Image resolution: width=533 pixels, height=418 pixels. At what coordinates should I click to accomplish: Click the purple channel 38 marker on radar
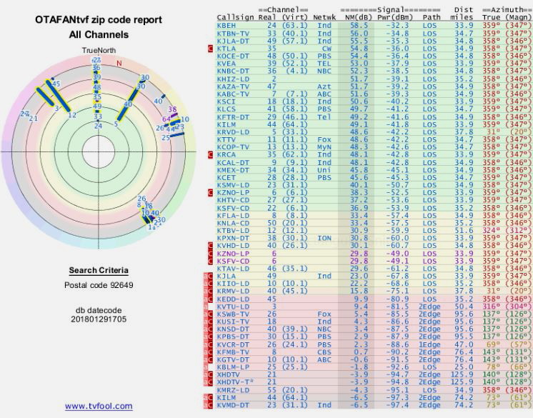(172, 111)
